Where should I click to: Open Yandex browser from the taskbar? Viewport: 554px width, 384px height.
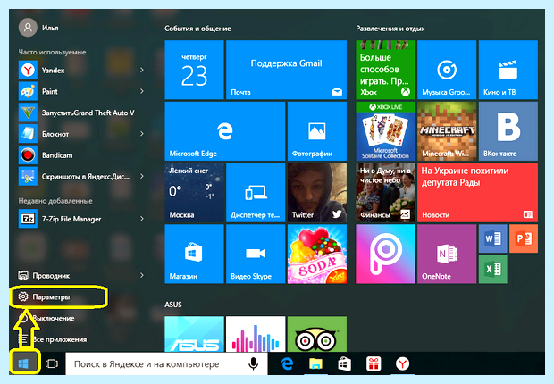point(402,363)
